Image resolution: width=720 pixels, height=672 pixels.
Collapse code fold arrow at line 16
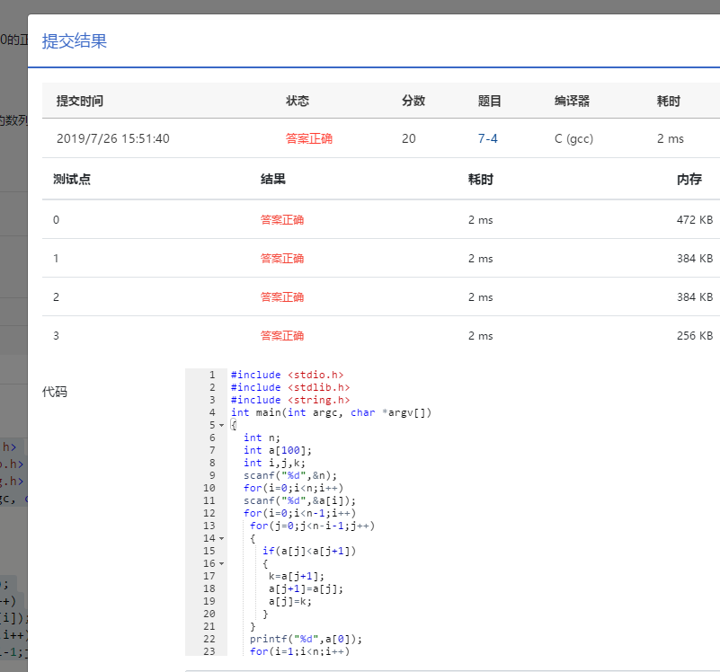[x=222, y=563]
